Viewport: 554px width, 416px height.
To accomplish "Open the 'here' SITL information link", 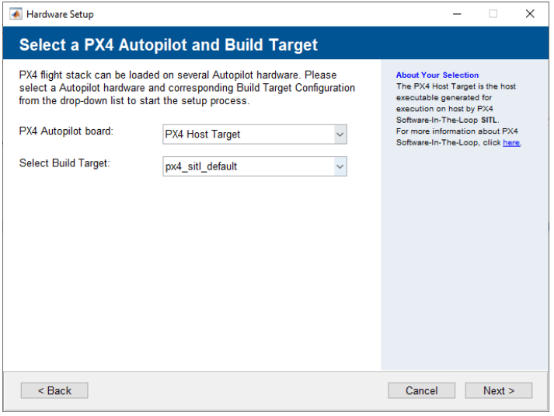I will click(x=511, y=142).
